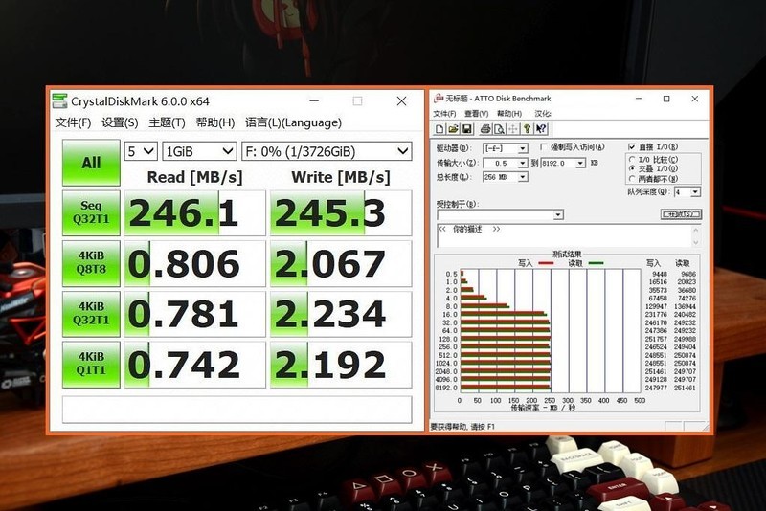Screen dimensions: 766x511
Task: Open 文件(F) menu in ATTO Disk Benchmark
Action: click(444, 114)
